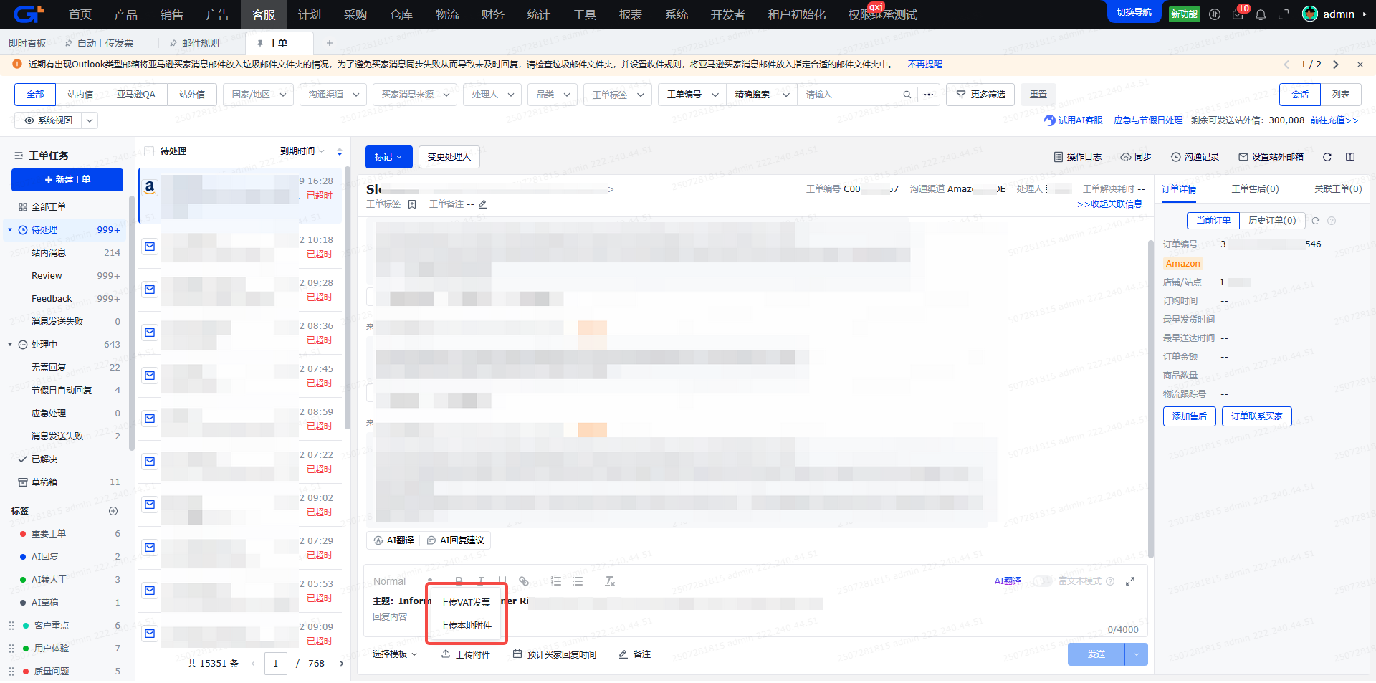Open the 客服 top menu
Screen dimensions: 1376x683
click(264, 14)
